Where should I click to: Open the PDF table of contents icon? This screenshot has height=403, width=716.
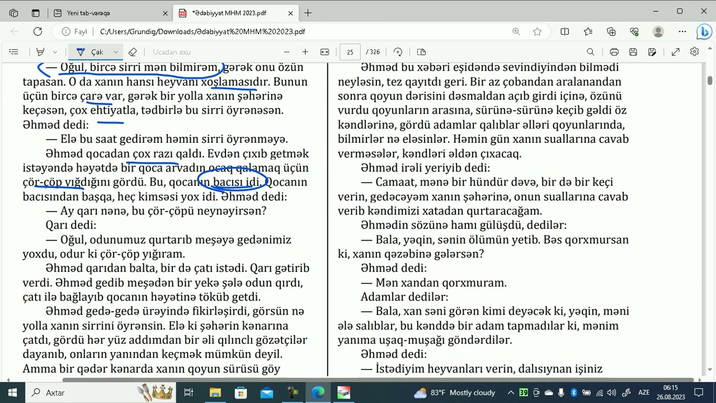[14, 52]
